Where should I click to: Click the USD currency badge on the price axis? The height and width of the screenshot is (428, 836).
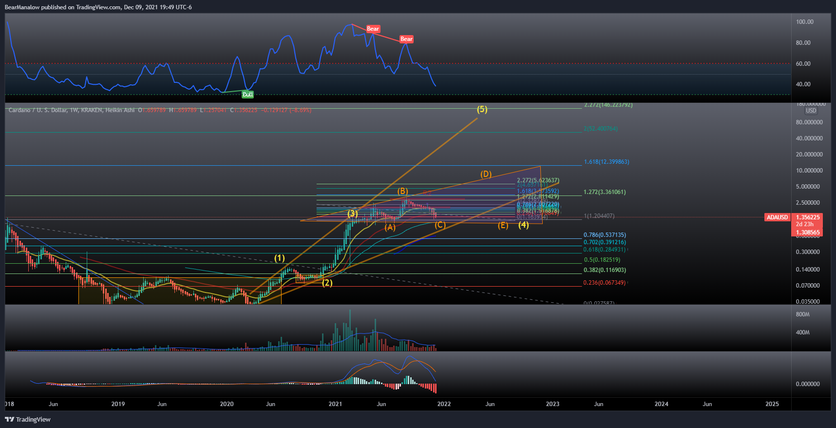(811, 111)
